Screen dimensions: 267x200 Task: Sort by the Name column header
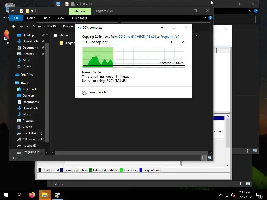pyautogui.click(x=64, y=35)
